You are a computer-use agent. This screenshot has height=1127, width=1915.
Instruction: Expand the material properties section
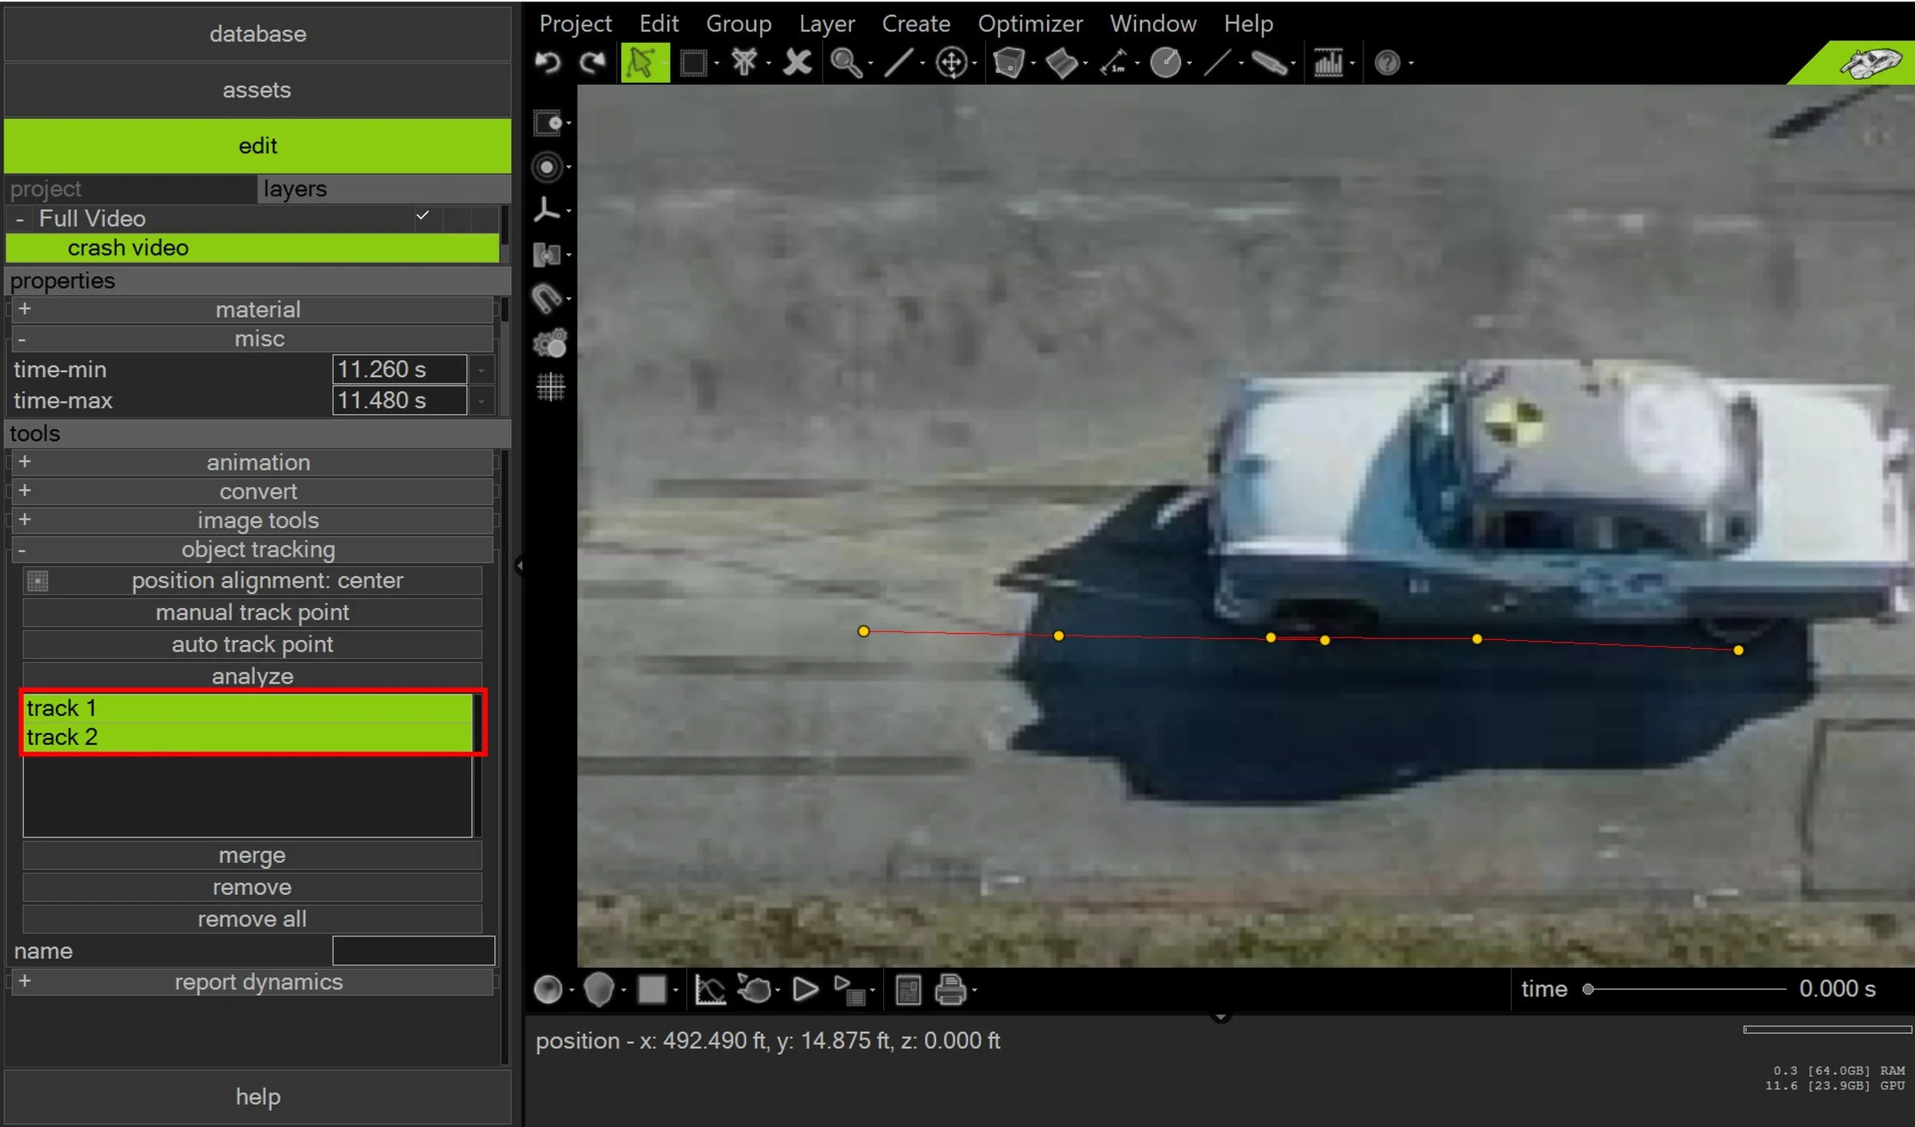25,309
